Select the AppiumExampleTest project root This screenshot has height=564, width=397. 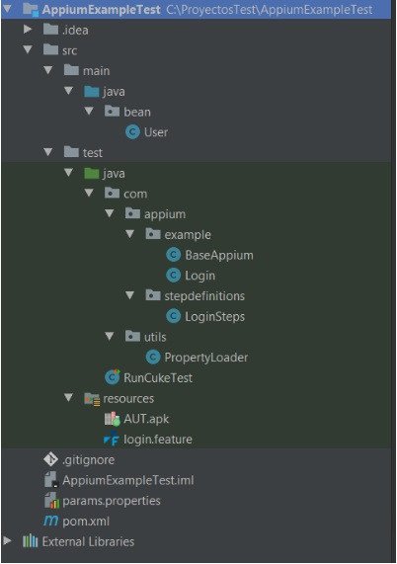101,9
